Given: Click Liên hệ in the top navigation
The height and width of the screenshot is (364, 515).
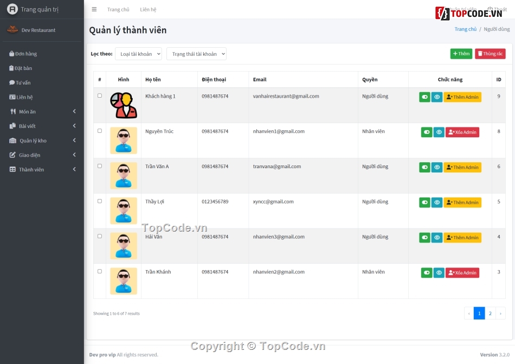Looking at the screenshot, I should (x=148, y=10).
